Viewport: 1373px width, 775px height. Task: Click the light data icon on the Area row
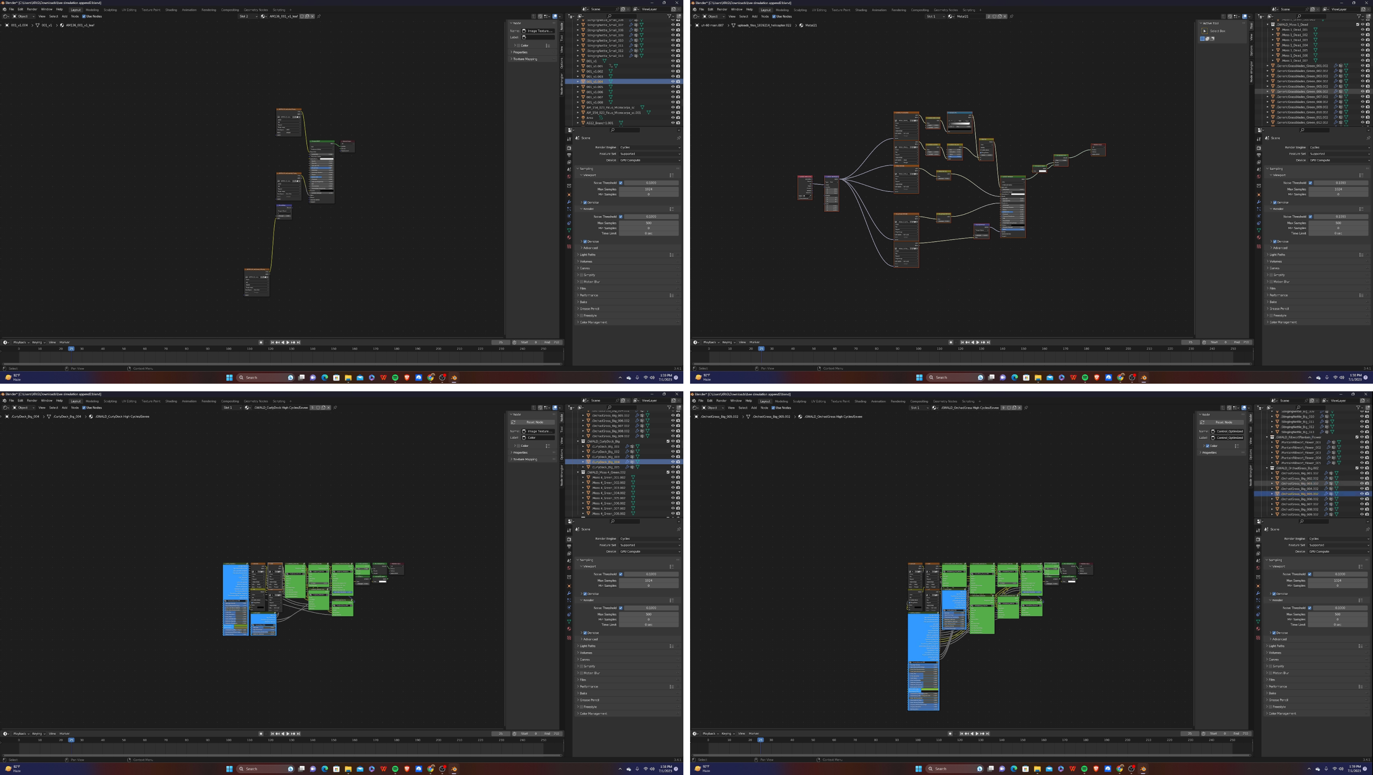[x=601, y=118]
